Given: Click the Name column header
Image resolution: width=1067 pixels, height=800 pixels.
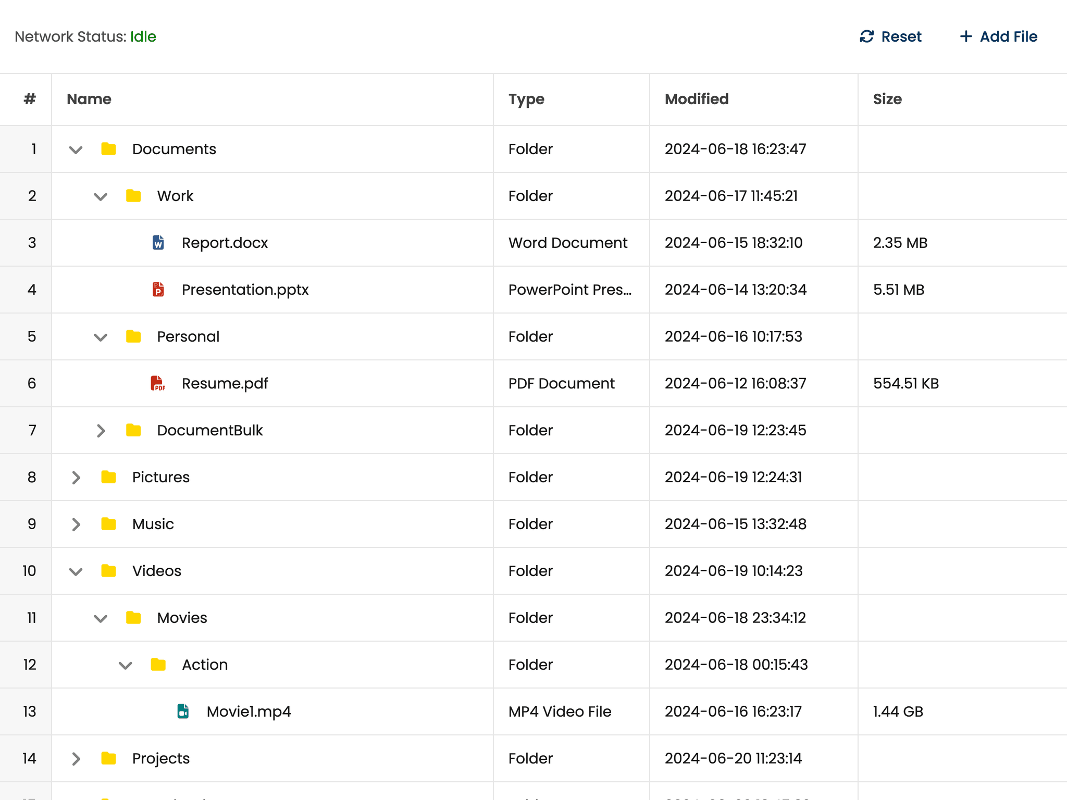Looking at the screenshot, I should pyautogui.click(x=272, y=99).
